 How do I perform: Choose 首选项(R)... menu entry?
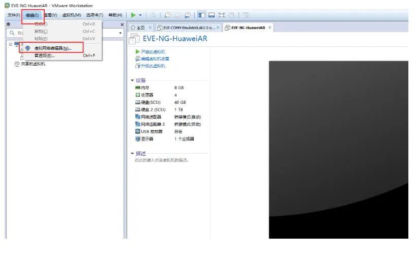63,55
